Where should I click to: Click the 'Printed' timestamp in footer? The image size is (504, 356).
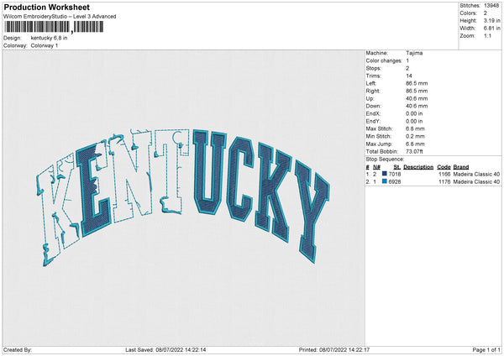click(334, 350)
